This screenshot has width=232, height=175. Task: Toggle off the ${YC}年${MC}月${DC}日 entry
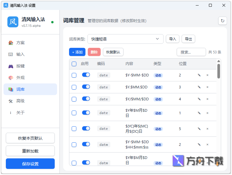point(86,129)
